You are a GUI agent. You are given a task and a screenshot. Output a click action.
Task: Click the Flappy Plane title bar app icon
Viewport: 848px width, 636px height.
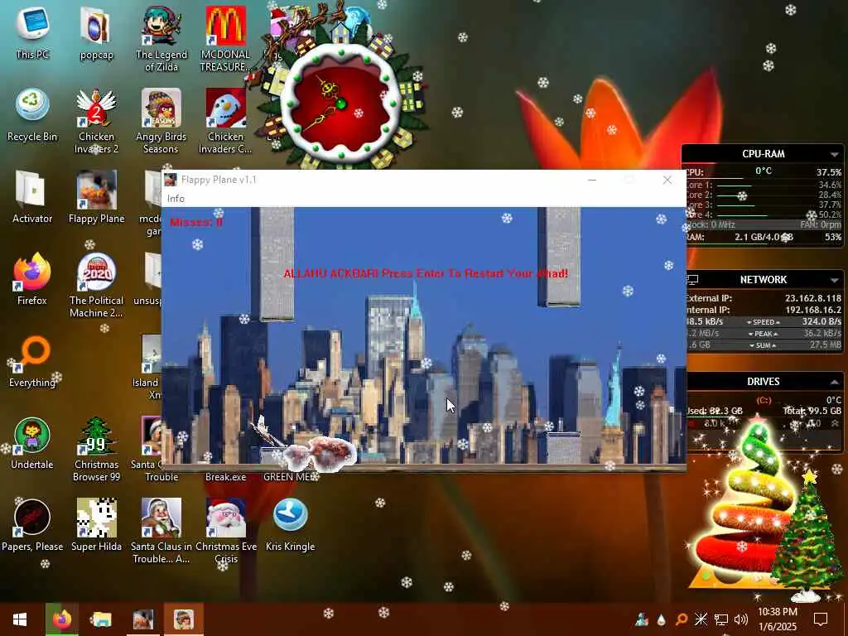pos(171,180)
